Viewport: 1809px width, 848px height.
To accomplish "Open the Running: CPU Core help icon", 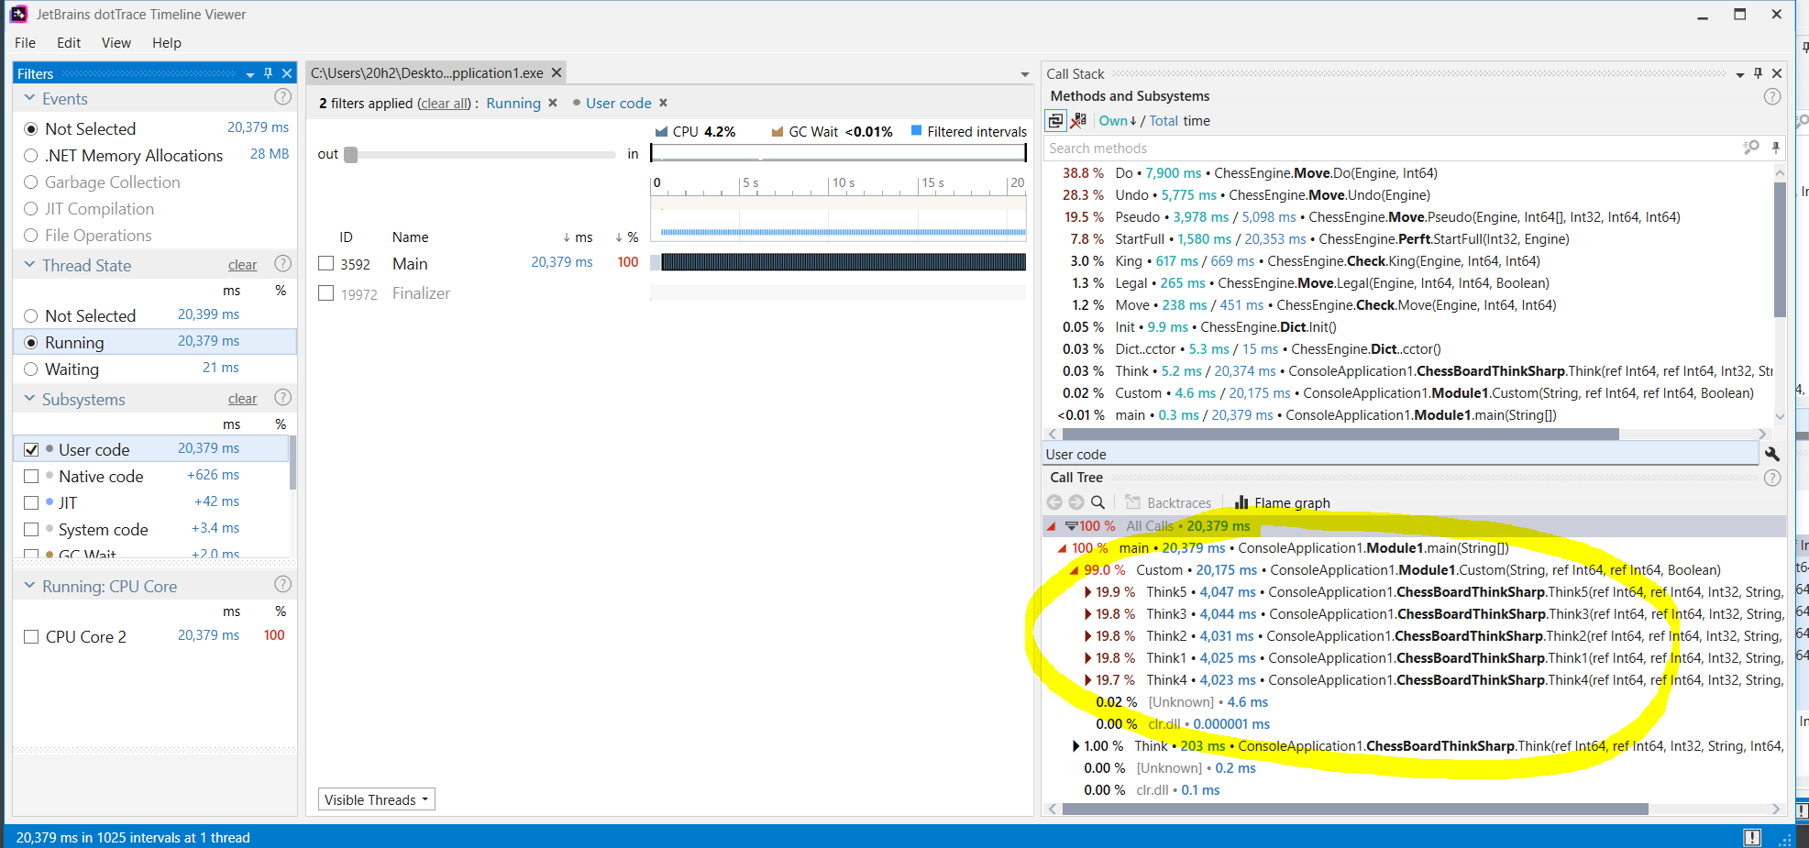I will click(283, 585).
